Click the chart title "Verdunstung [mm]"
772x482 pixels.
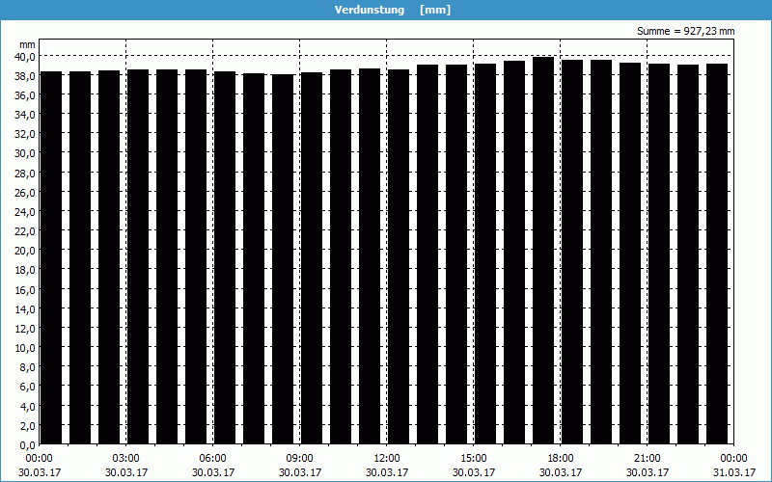coord(393,10)
